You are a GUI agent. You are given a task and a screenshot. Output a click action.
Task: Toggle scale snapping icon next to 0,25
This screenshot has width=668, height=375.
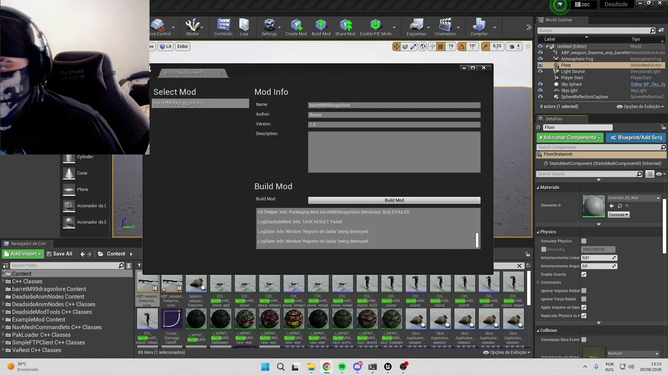[485, 46]
